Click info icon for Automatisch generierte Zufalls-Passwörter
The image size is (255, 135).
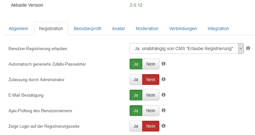click(x=163, y=64)
